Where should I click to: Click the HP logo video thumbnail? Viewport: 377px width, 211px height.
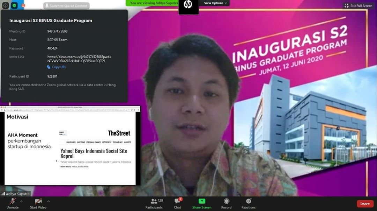click(x=188, y=6)
